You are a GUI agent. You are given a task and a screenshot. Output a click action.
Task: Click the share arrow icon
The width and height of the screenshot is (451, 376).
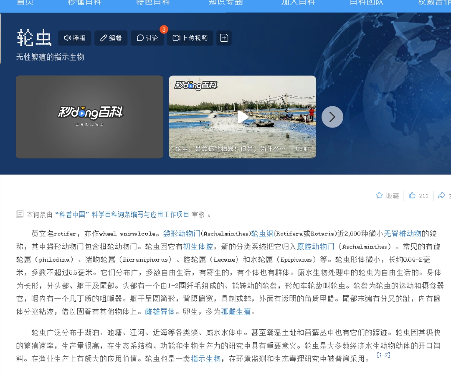point(441,196)
